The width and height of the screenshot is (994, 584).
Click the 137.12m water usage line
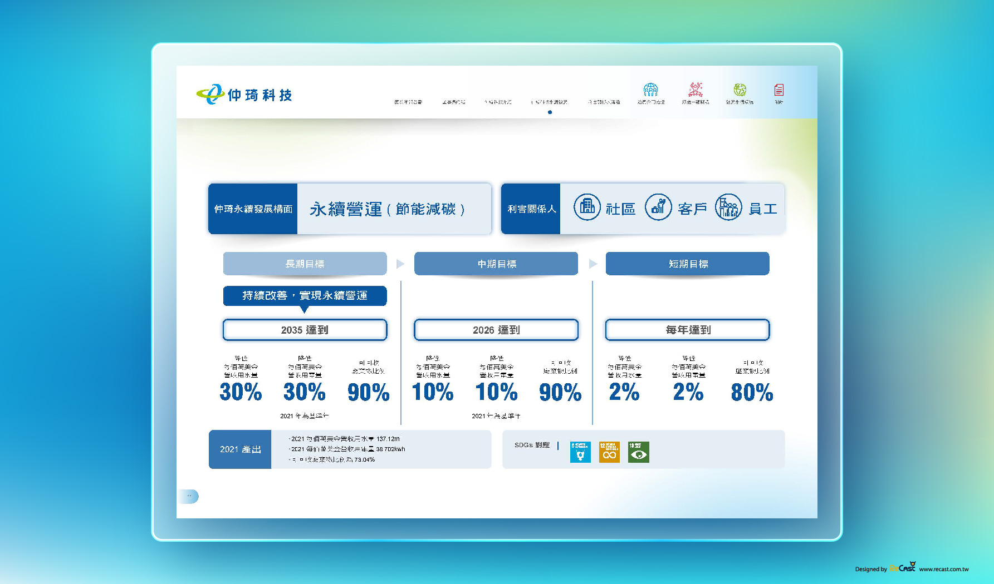[344, 439]
